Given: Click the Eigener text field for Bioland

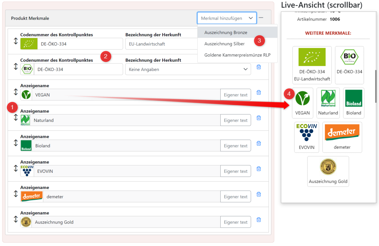Looking at the screenshot, I should click(x=236, y=146).
